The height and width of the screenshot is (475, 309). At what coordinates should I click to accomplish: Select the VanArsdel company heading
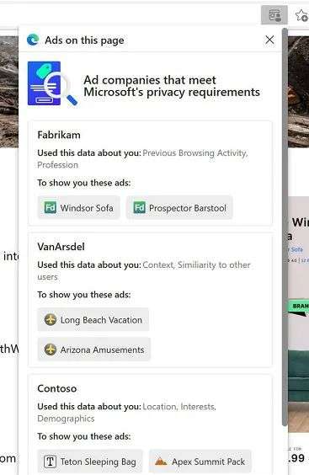(x=61, y=247)
